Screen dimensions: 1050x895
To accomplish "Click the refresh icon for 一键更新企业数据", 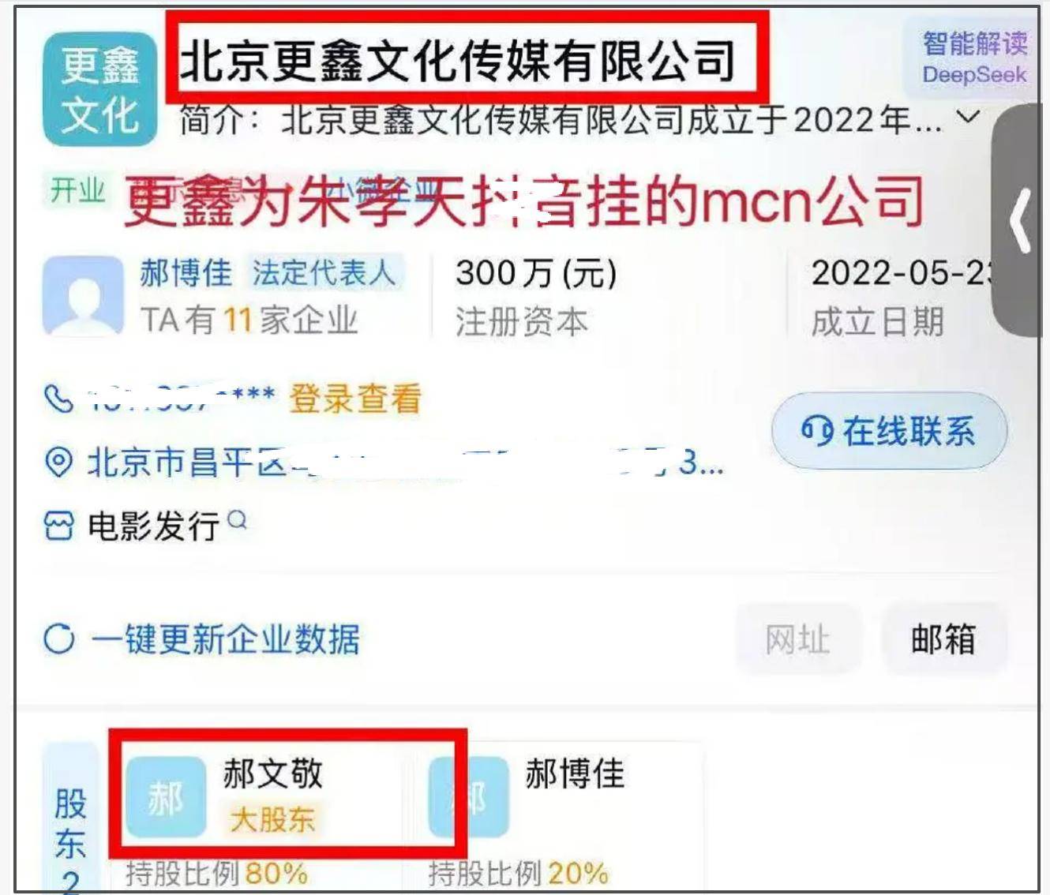I will [x=59, y=638].
